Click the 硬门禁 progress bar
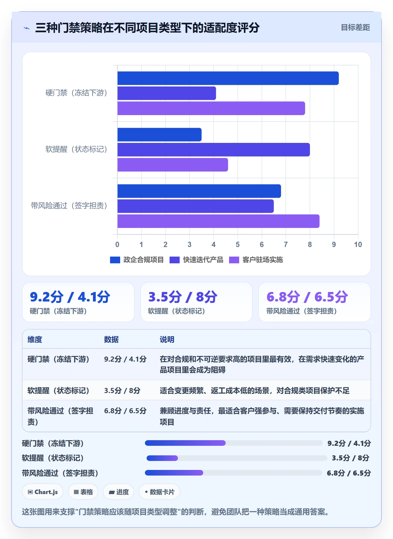 point(234,443)
